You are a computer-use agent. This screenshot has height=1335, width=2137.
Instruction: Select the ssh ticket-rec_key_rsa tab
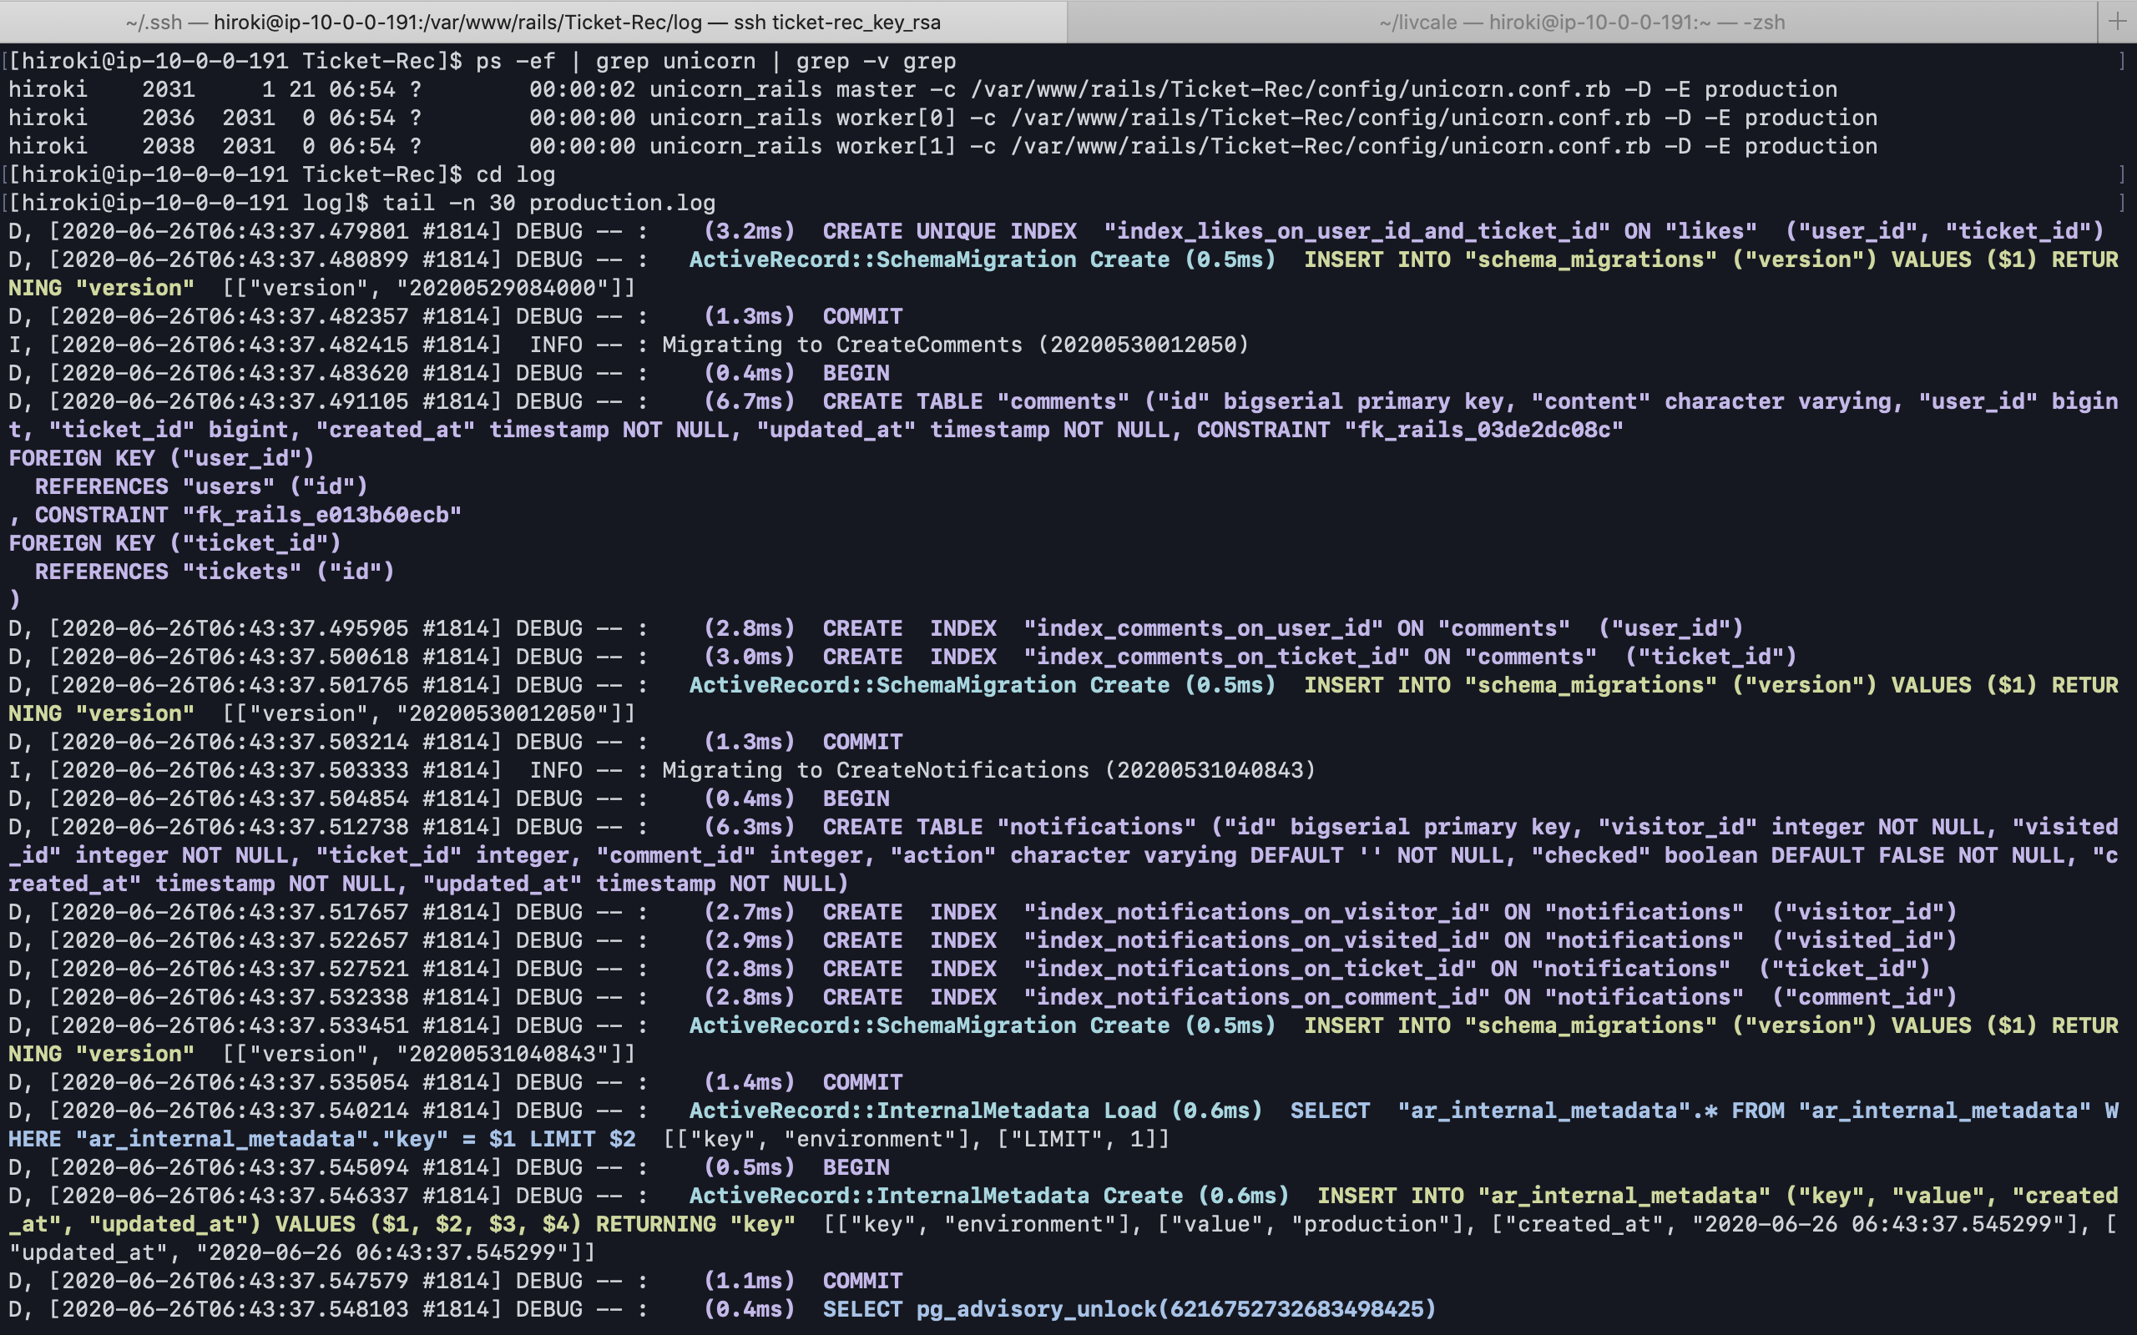click(x=533, y=21)
